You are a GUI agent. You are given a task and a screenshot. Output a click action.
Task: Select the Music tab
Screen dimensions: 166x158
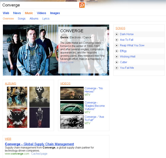29,13
